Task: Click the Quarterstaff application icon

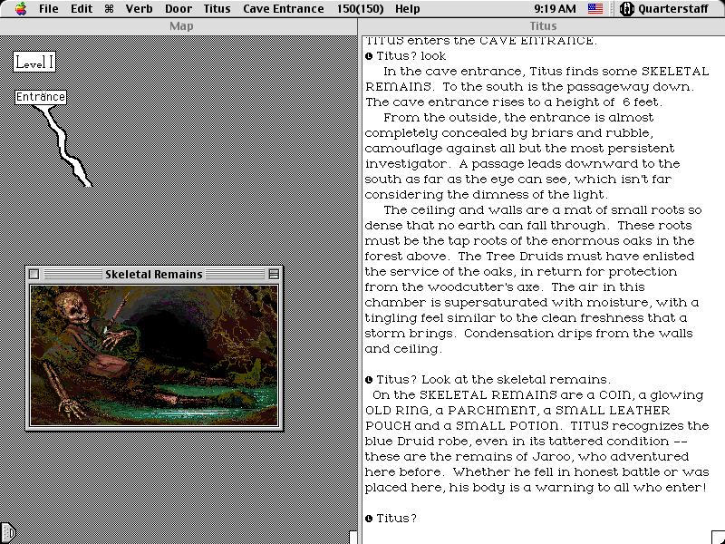Action: click(x=626, y=8)
